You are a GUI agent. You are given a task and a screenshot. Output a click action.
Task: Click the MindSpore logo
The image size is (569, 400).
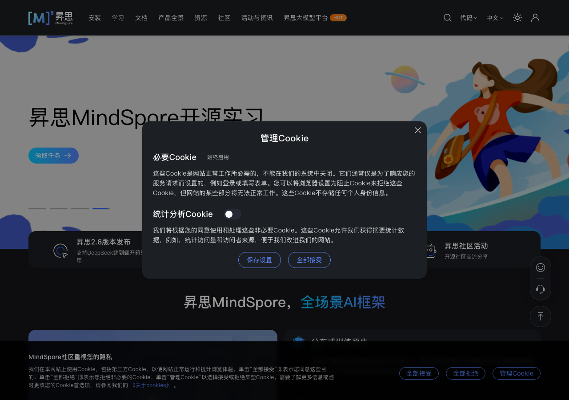pyautogui.click(x=50, y=18)
